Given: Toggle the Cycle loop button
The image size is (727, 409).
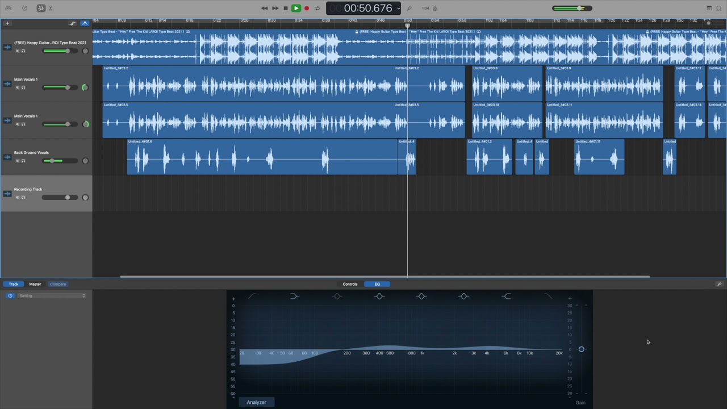Looking at the screenshot, I should tap(317, 8).
